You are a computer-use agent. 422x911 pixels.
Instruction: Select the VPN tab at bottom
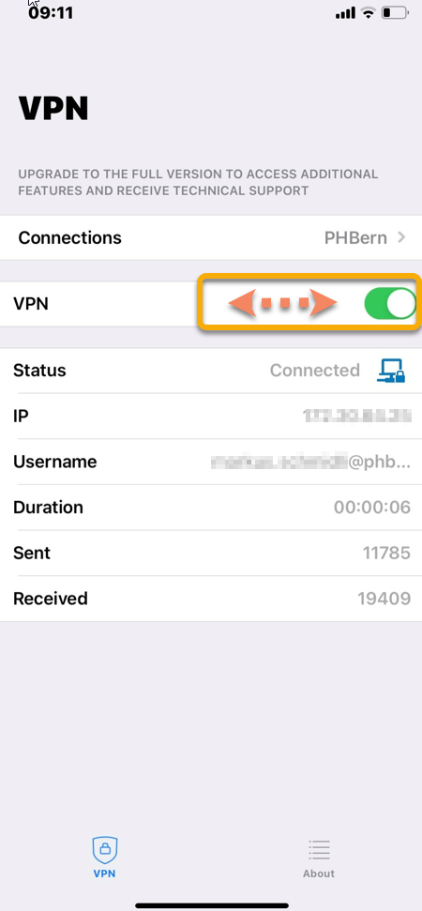(104, 858)
